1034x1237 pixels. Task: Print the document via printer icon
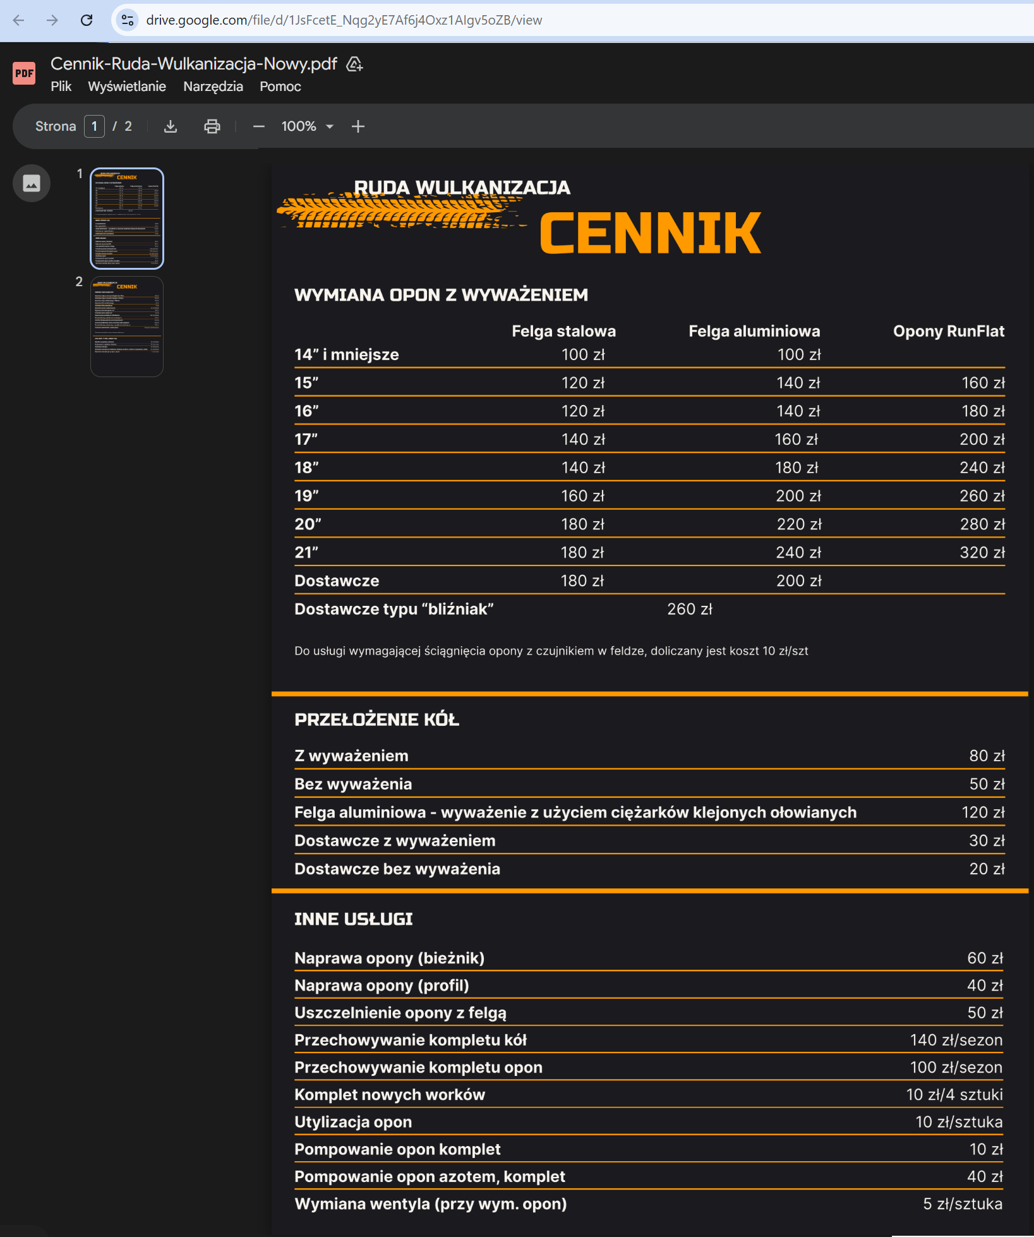pos(212,126)
